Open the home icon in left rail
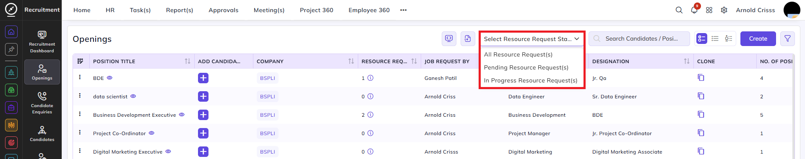Screen dimensions: 805x159 point(11,32)
